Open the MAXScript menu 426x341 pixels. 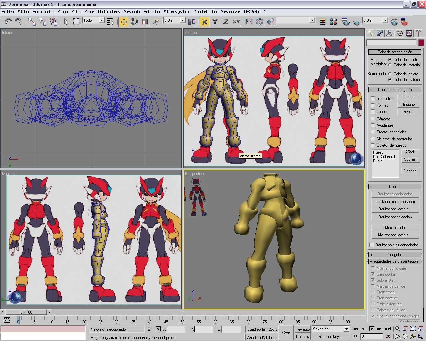tap(252, 12)
